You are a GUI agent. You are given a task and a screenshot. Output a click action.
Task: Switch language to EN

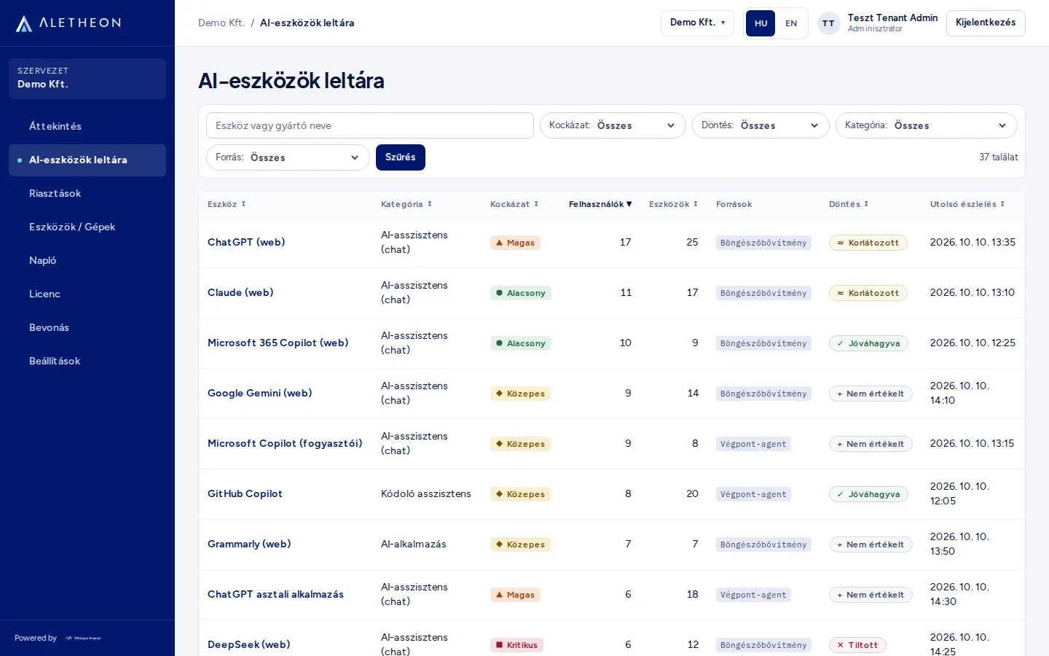pos(791,23)
